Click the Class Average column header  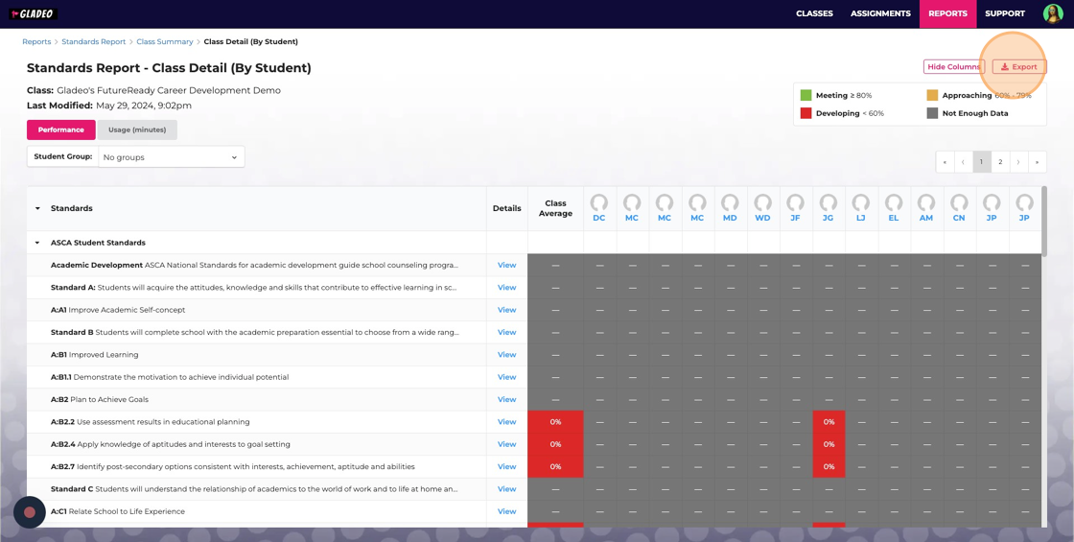555,208
